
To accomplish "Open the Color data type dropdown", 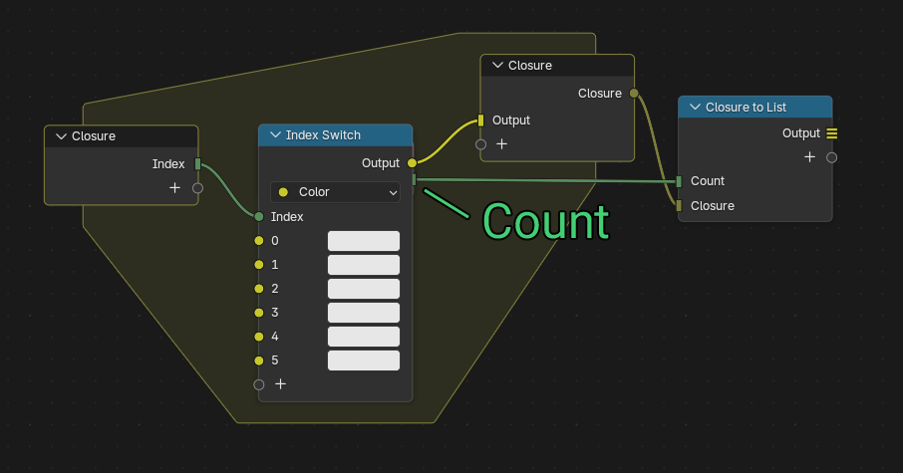I will click(336, 192).
